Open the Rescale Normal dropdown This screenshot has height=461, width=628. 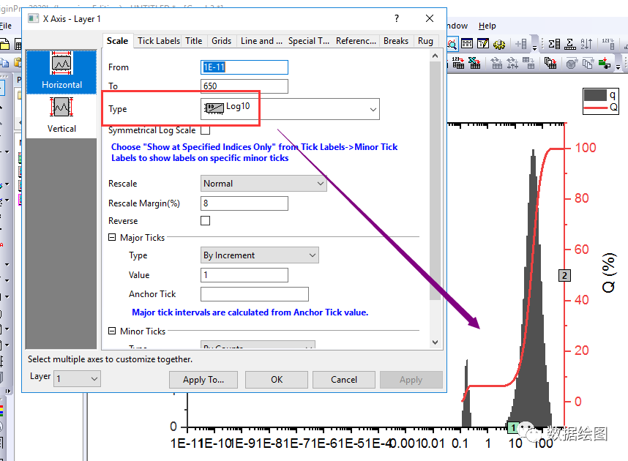click(x=263, y=184)
